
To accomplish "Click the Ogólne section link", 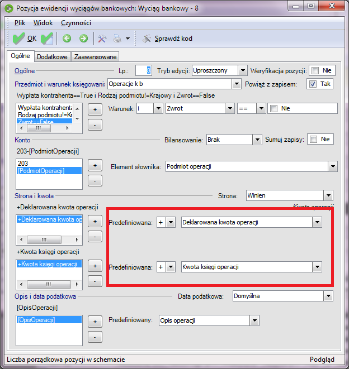I will pyautogui.click(x=25, y=71).
